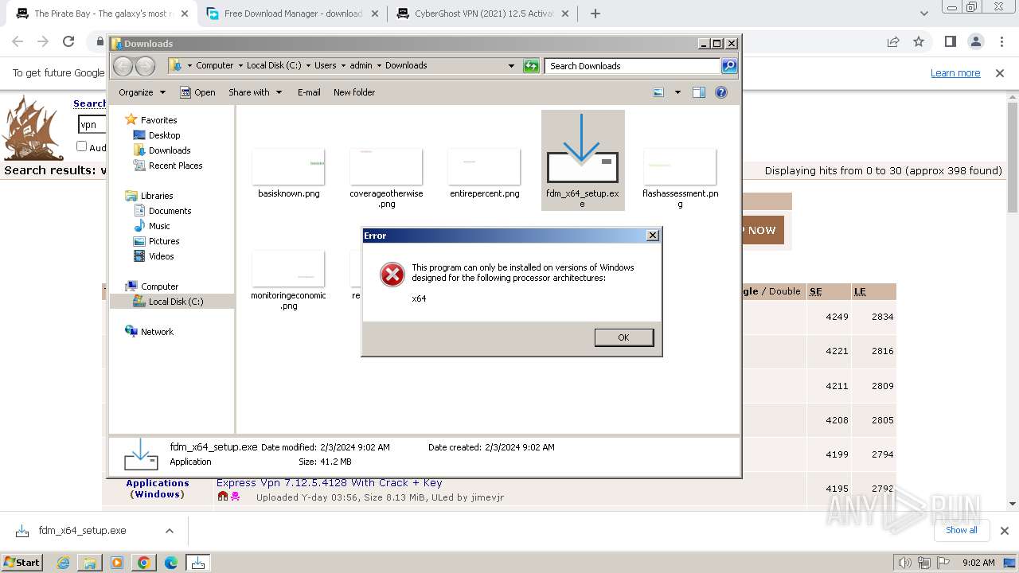Open Windows Explorer from the taskbar

point(90,563)
